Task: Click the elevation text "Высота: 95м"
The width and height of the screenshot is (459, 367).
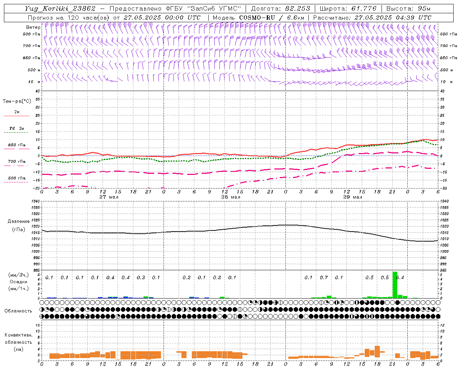Action: pos(408,9)
